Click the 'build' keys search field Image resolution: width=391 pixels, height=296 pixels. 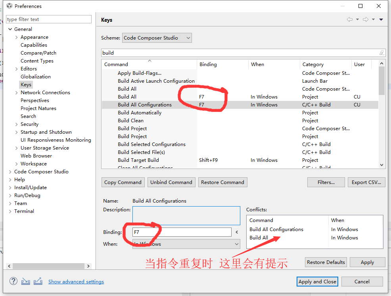(x=243, y=53)
